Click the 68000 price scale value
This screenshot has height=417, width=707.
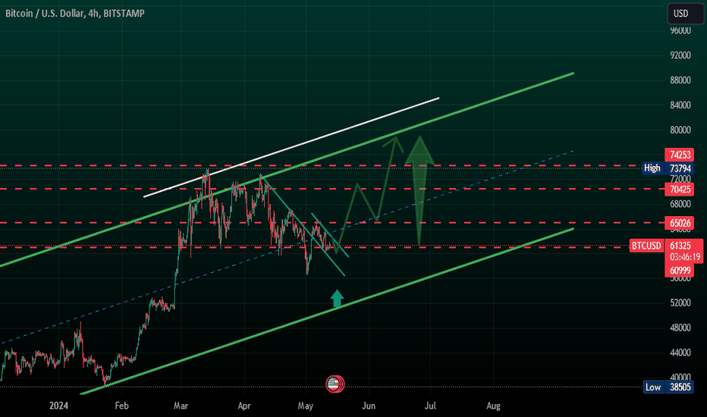pyautogui.click(x=680, y=204)
